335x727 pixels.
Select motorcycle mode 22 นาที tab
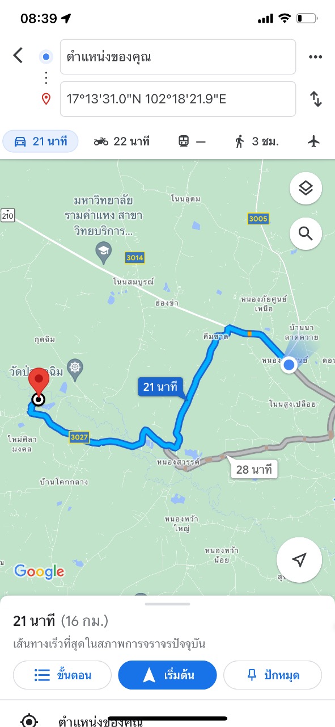122,141
